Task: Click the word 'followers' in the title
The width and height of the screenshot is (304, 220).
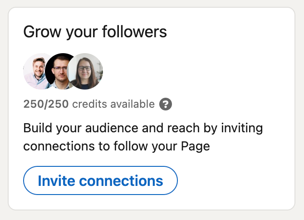Action: [134, 31]
